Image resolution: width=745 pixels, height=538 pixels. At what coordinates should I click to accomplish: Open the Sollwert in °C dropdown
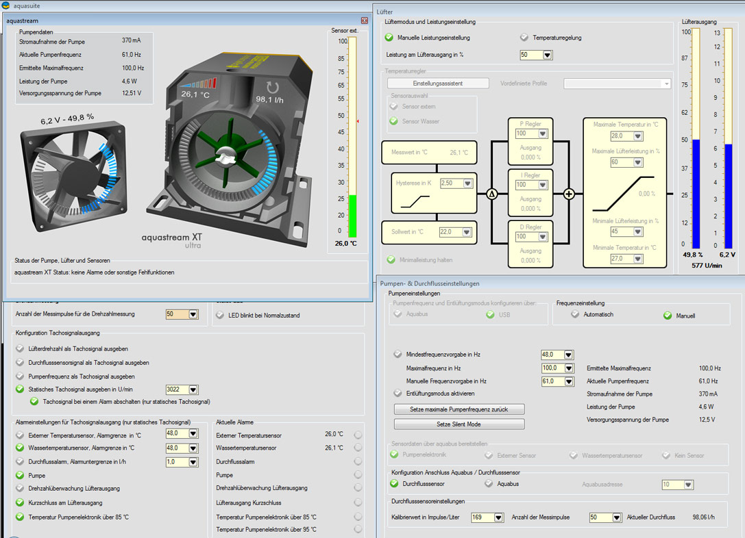click(467, 232)
